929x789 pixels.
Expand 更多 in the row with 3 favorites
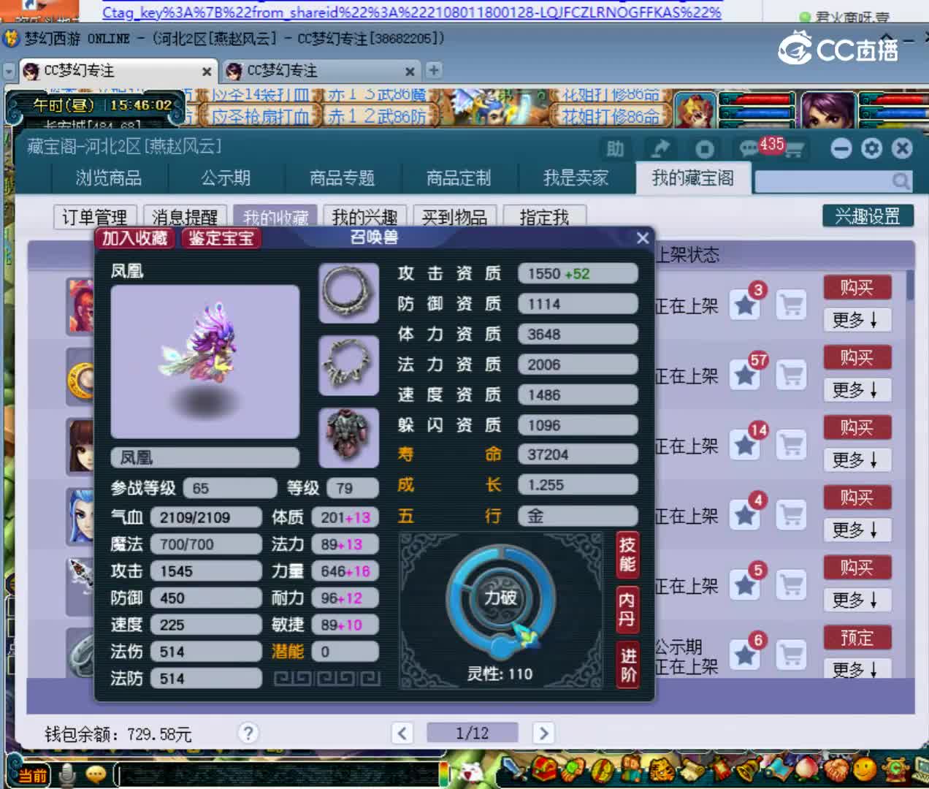pos(857,320)
